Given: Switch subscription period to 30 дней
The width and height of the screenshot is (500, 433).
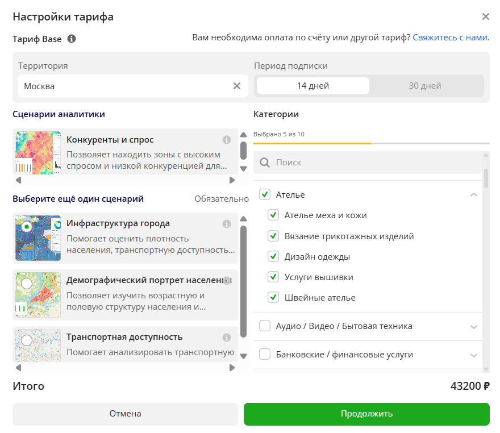Looking at the screenshot, I should (425, 86).
